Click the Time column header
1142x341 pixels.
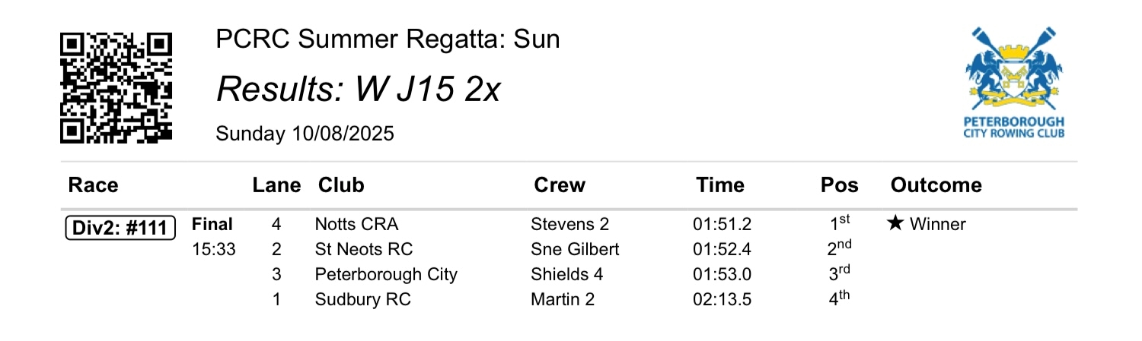(x=719, y=185)
